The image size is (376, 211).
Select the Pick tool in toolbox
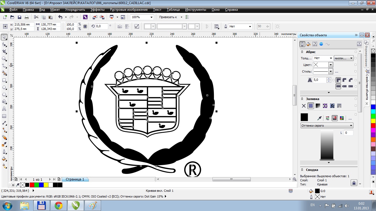click(4, 37)
